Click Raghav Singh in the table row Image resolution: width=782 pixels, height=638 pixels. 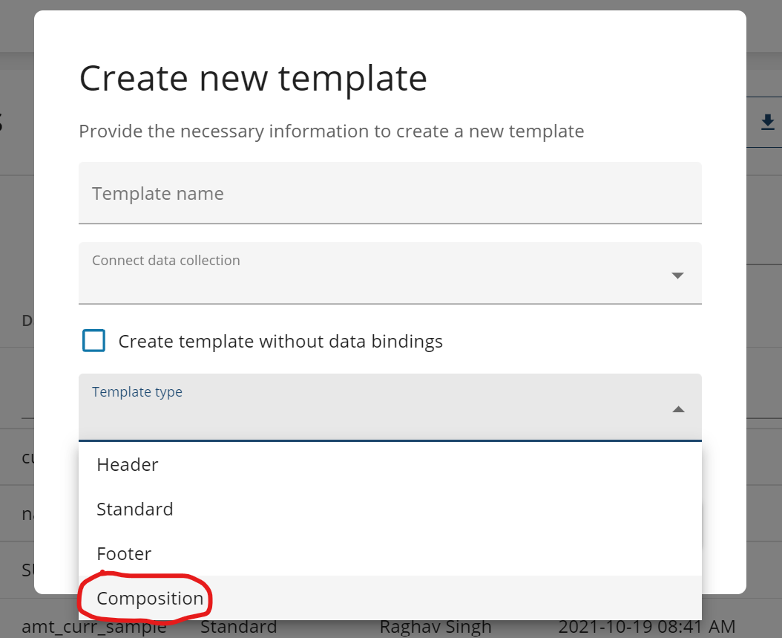tap(436, 628)
